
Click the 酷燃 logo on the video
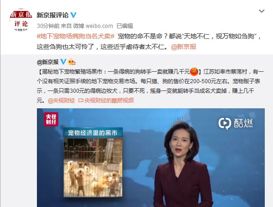(x=236, y=123)
